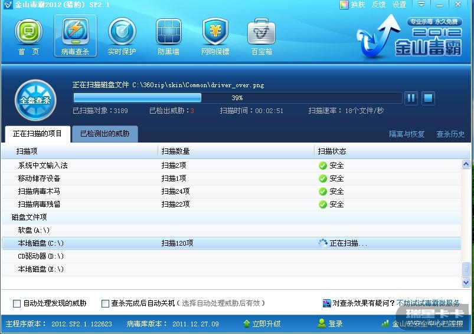
Task: Click green check icon for 系统中文输入法
Action: click(323, 166)
